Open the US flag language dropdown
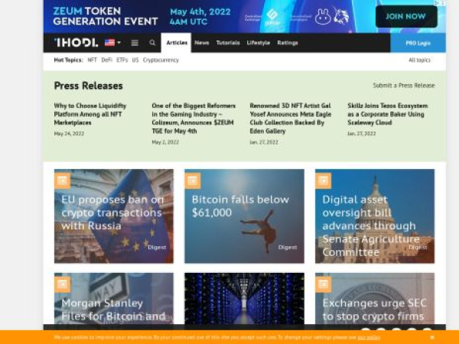This screenshot has height=344, width=459. click(x=112, y=43)
